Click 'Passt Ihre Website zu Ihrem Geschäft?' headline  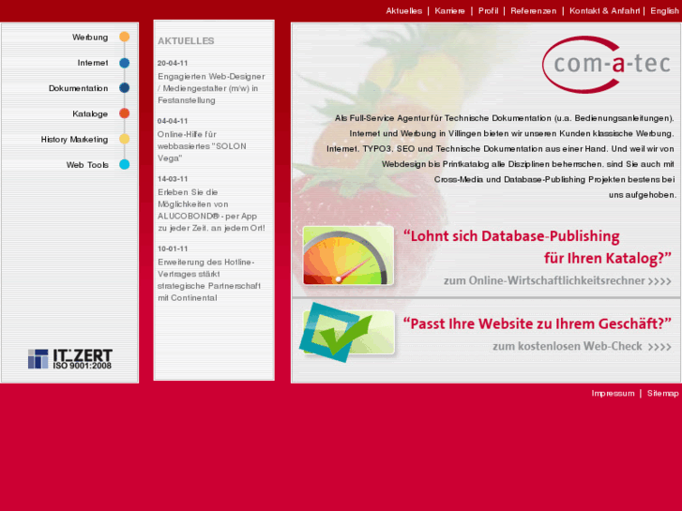click(x=538, y=324)
